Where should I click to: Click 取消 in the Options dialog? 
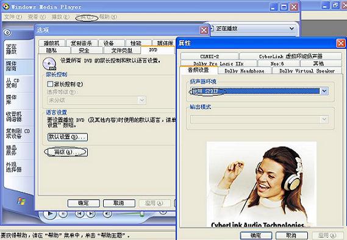tap(119, 203)
